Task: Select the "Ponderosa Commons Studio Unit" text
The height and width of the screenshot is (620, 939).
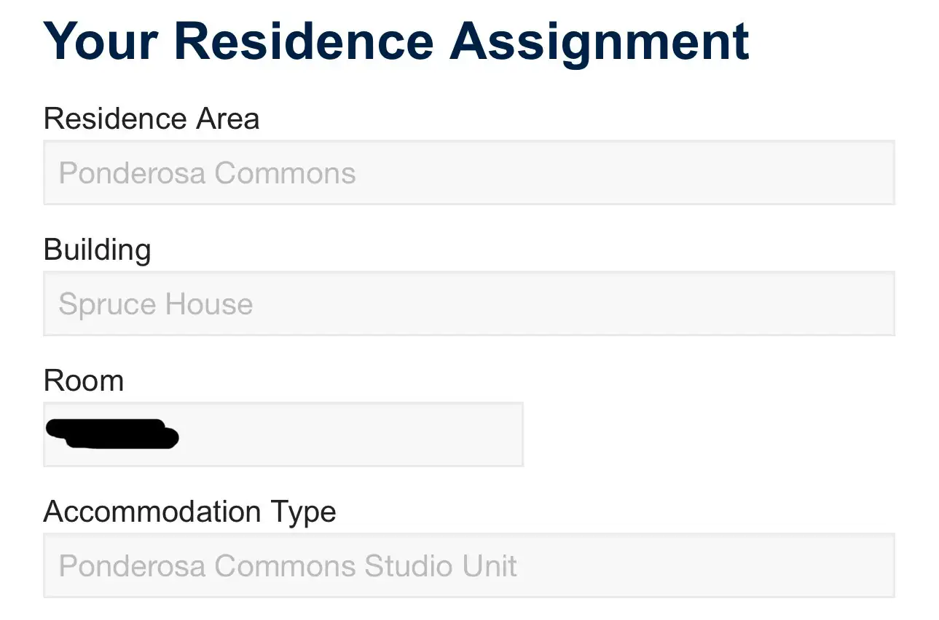Action: tap(288, 566)
